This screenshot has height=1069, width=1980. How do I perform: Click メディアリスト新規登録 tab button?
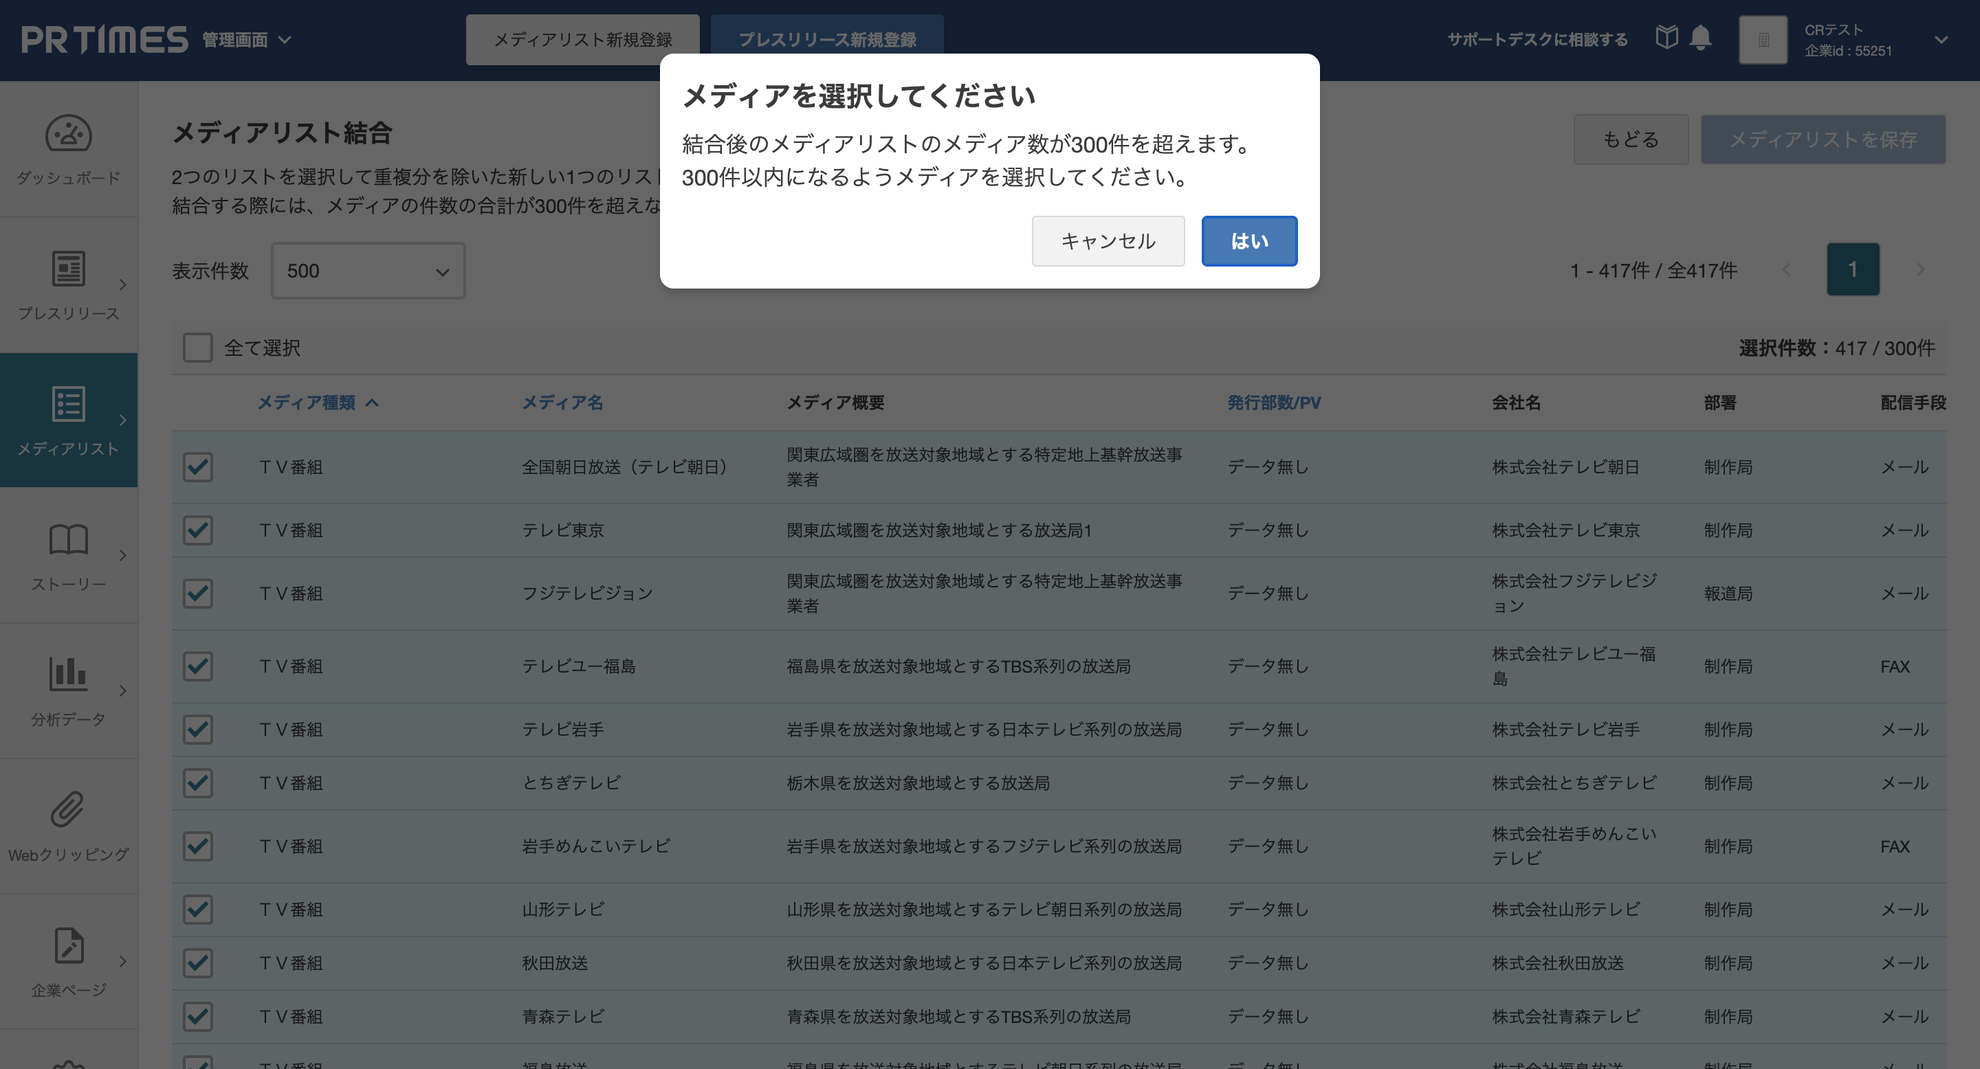(x=582, y=40)
